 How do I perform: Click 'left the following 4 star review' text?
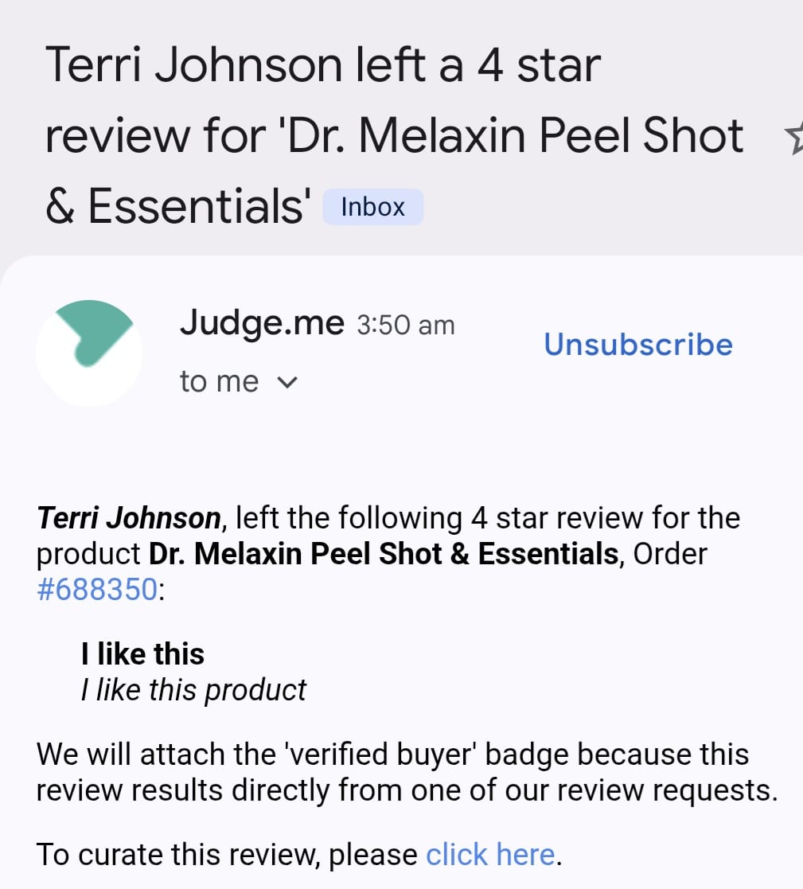442,518
